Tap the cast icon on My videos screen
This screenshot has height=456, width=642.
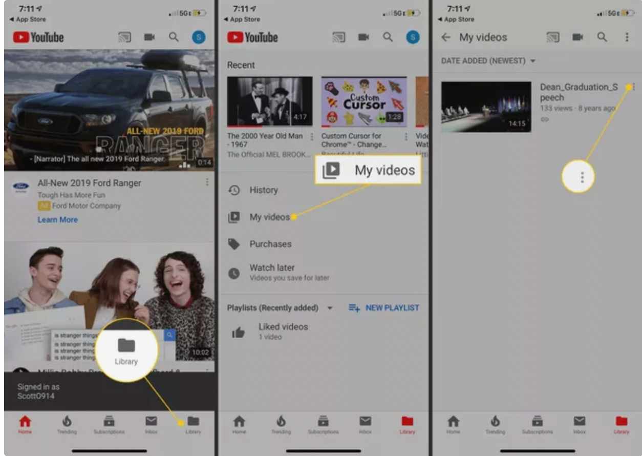click(552, 37)
